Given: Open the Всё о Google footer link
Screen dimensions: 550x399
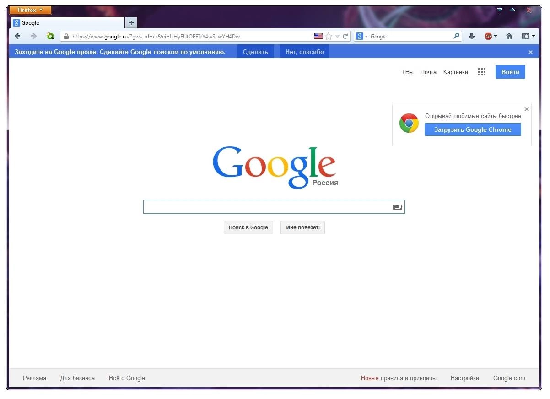Looking at the screenshot, I should [x=127, y=378].
